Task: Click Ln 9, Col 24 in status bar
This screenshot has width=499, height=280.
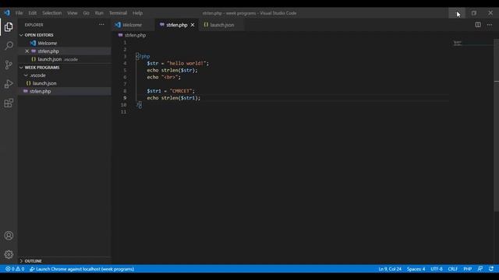Action: click(390, 269)
